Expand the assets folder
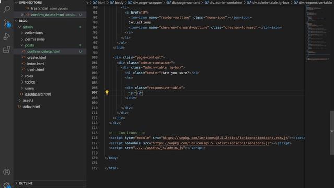The image size is (334, 188). click(20, 100)
